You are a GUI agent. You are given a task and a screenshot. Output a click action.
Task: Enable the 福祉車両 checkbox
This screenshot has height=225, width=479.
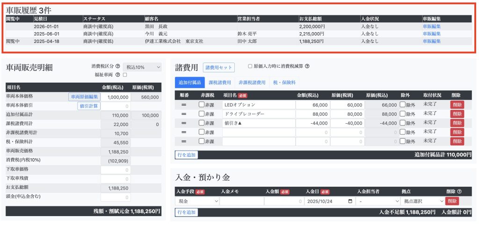[x=125, y=75]
